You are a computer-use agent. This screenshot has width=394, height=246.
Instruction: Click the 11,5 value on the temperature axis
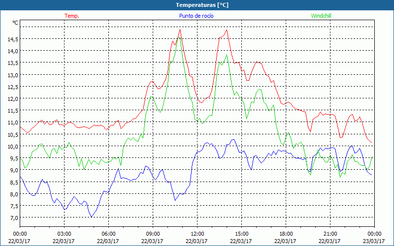click(x=13, y=110)
